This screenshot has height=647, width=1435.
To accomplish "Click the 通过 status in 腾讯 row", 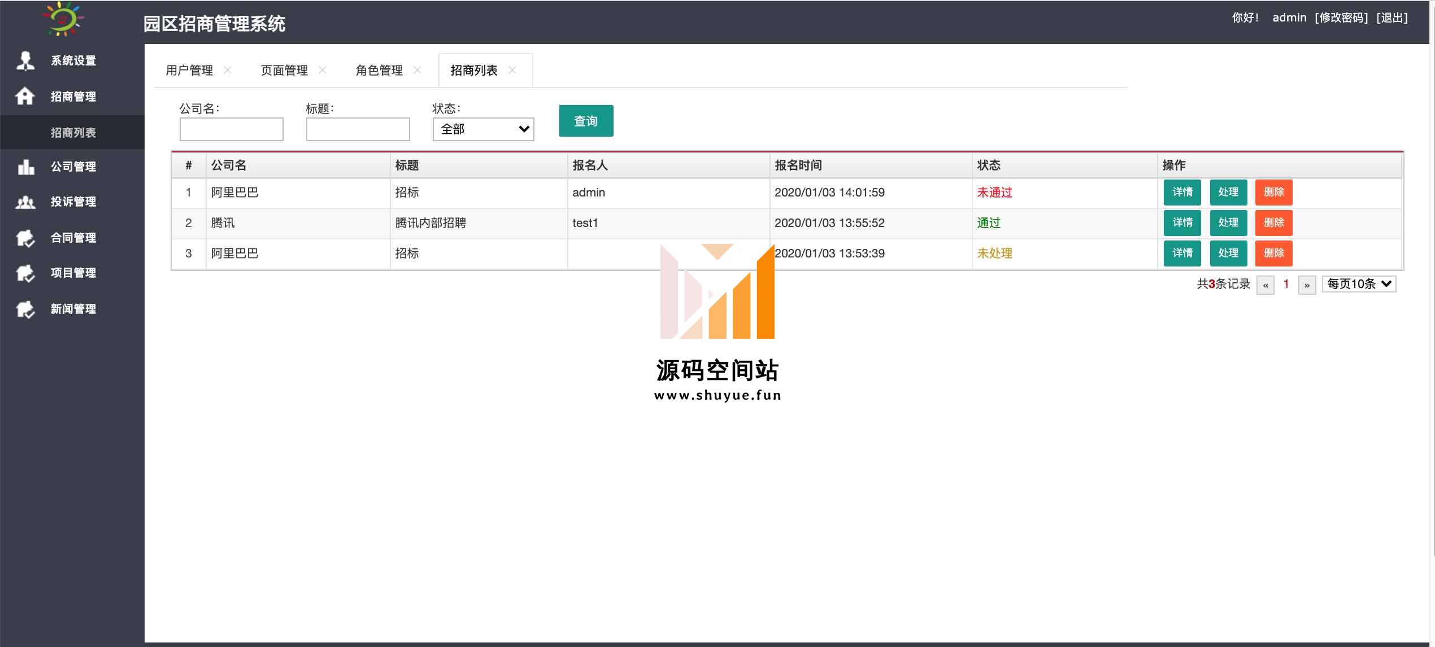I will click(989, 223).
